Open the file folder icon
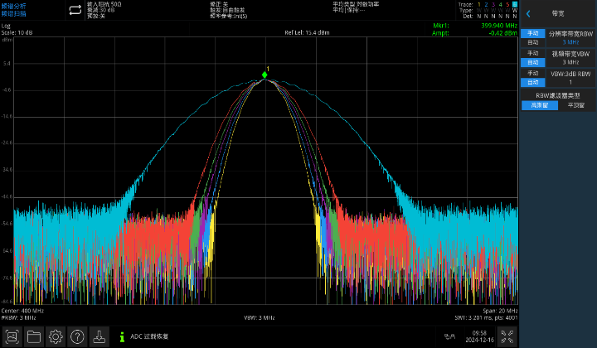Image resolution: width=597 pixels, height=348 pixels. click(x=34, y=336)
